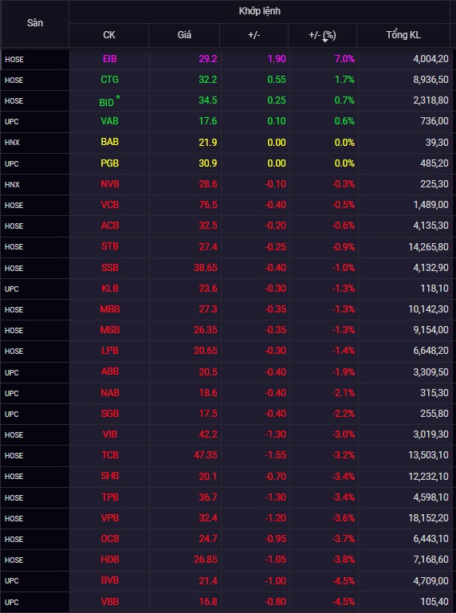Click the asterisk next to BID
This screenshot has height=613, width=456.
(x=118, y=97)
